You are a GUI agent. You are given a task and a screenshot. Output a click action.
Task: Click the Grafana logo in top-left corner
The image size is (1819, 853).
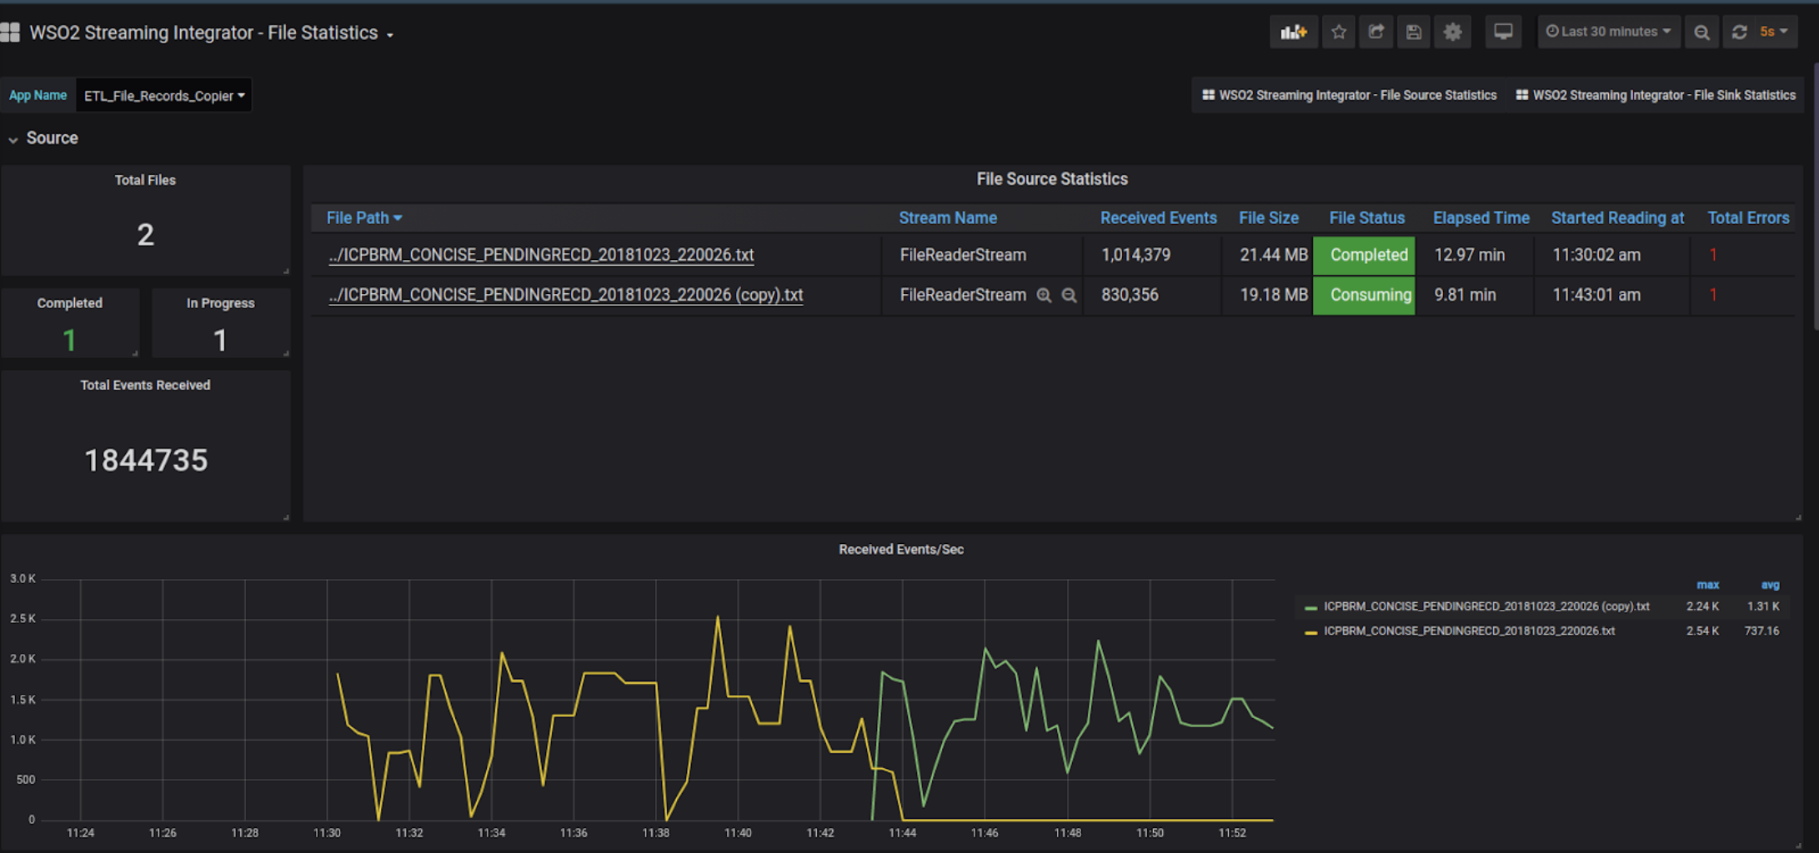tap(12, 32)
